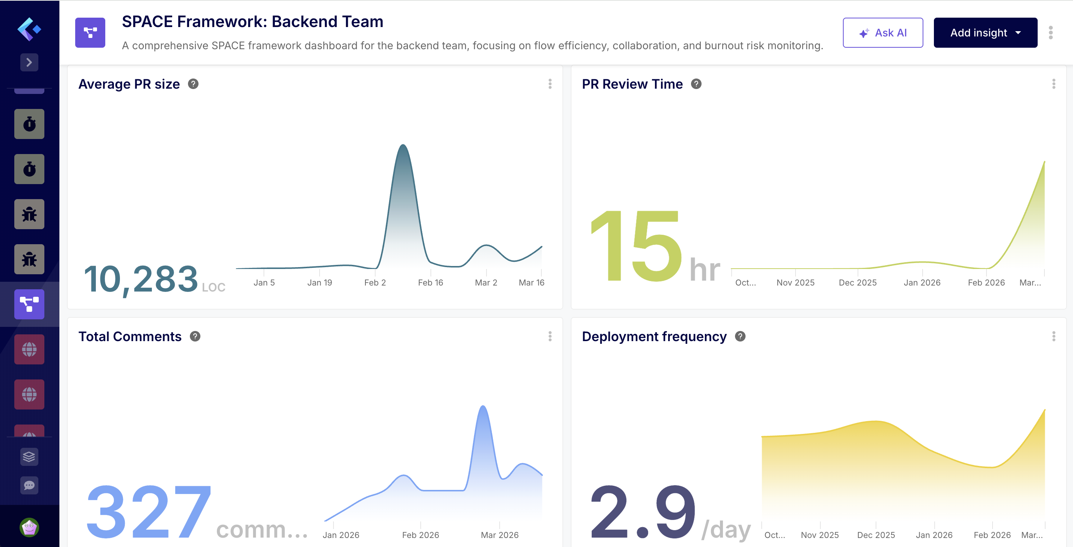Open the PR Review Time card options menu
Screen dimensions: 1073x547
coord(1053,84)
